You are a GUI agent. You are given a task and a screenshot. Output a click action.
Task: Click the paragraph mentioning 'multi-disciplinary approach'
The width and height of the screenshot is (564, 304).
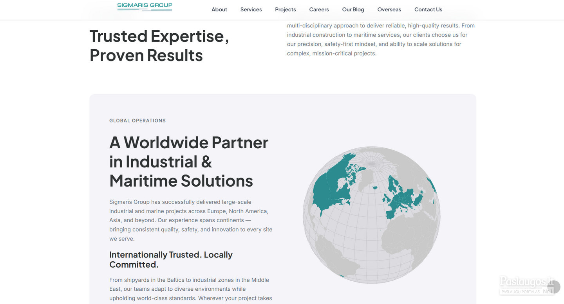[381, 40]
